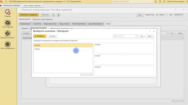Toggle the Архив checkbox
Screen dimensions: 188x105
[x=167, y=15]
